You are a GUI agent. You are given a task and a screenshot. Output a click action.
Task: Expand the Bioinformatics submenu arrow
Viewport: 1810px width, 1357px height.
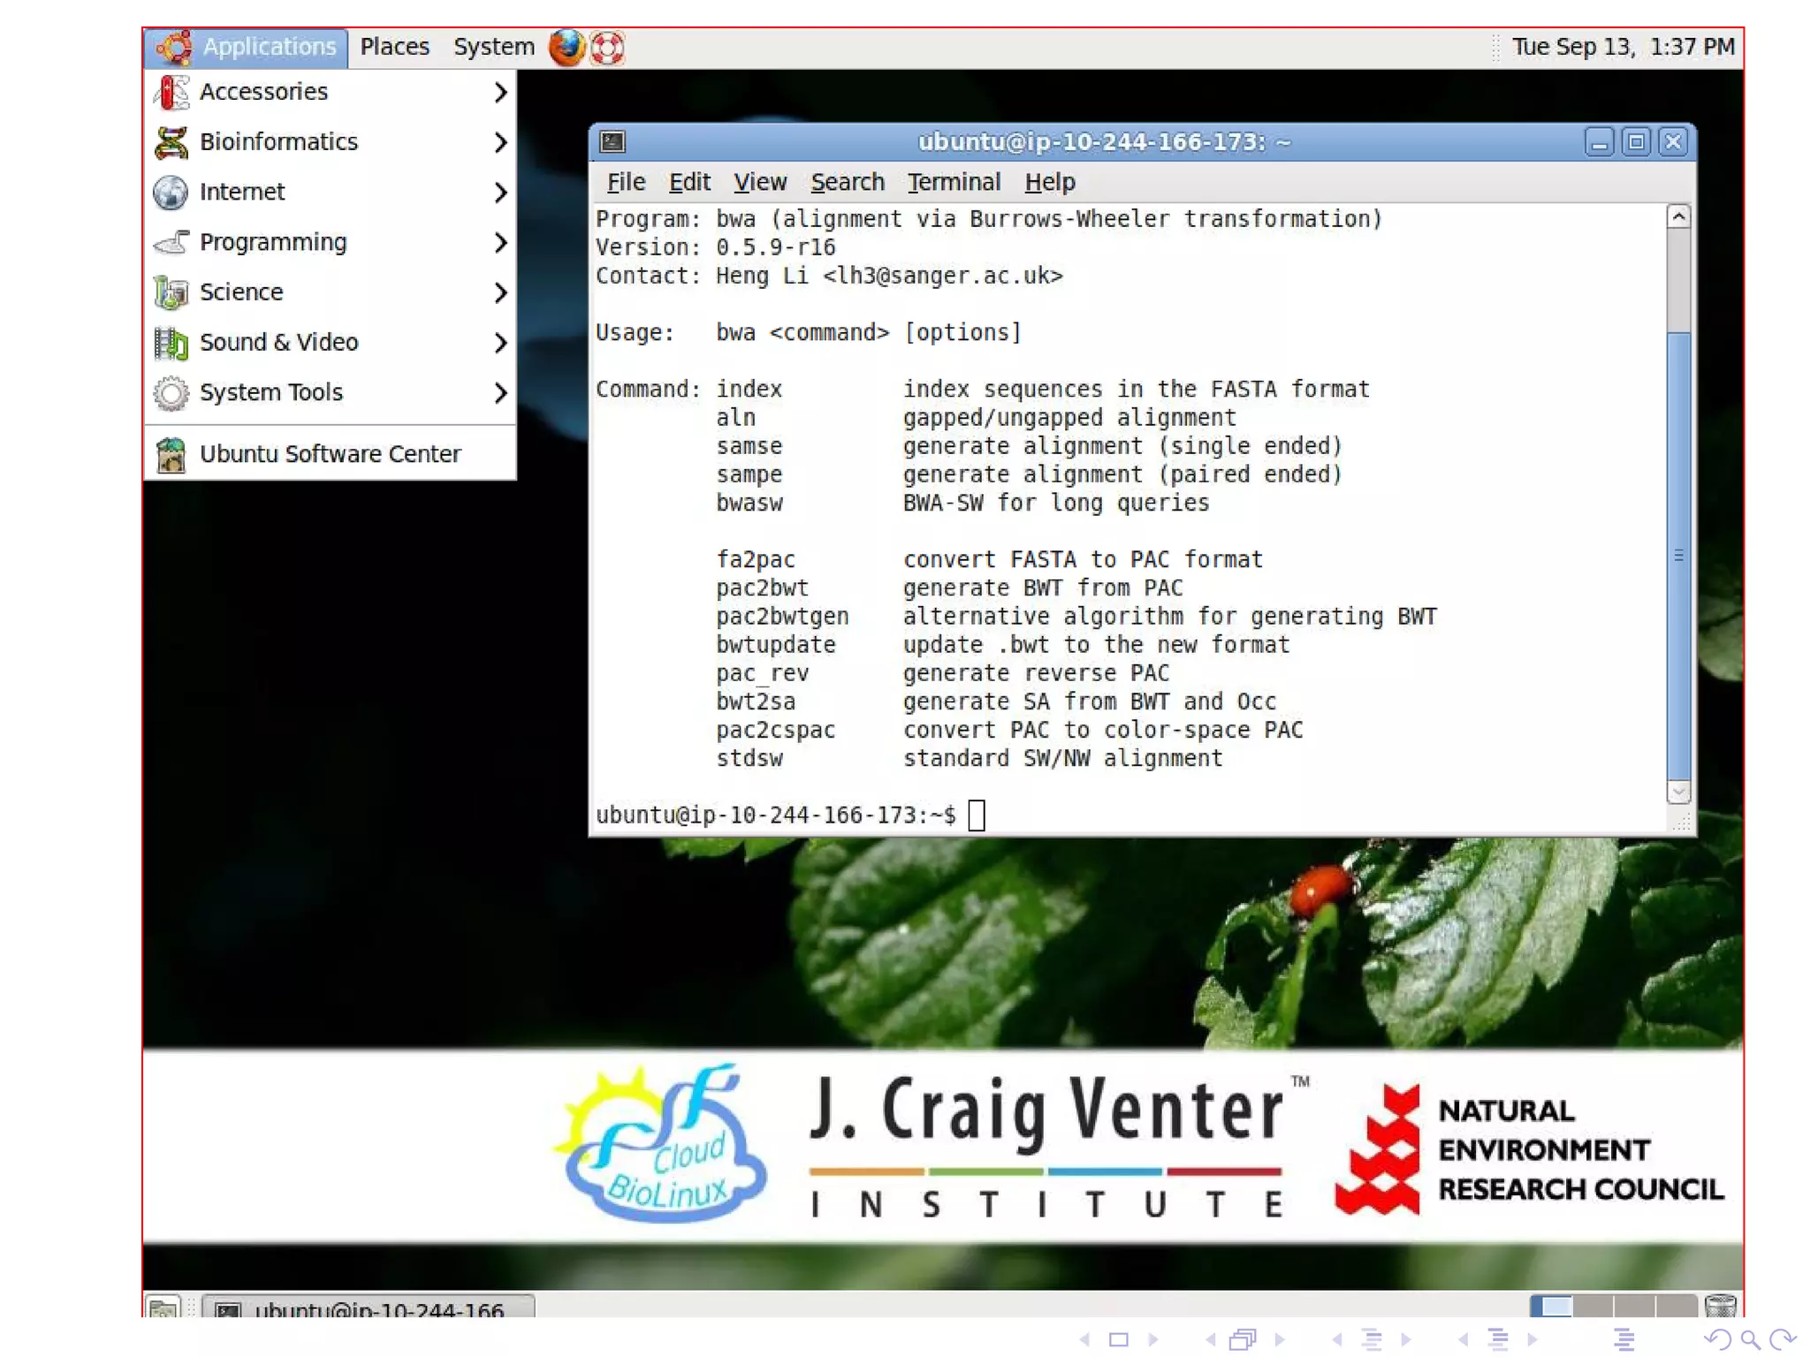pyautogui.click(x=500, y=142)
